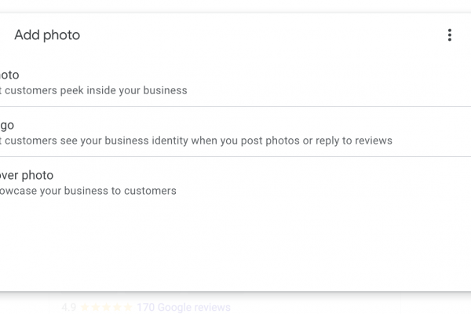The width and height of the screenshot is (471, 314).
Task: Click the word 'reviews' under the dialog
Action: [x=210, y=307]
